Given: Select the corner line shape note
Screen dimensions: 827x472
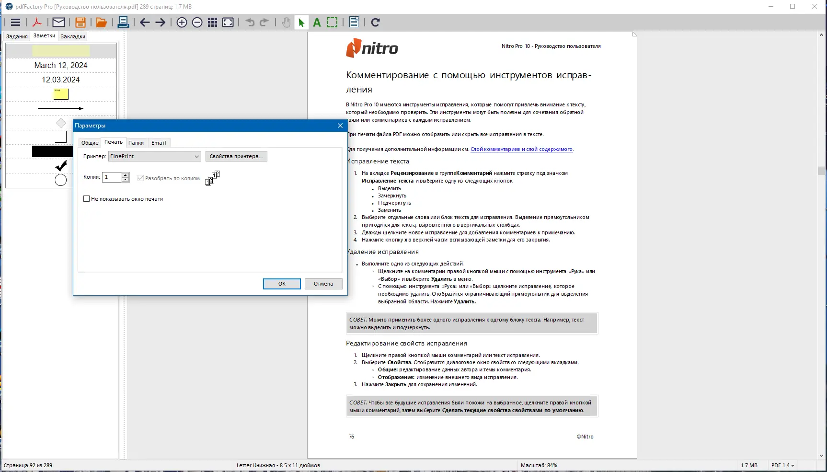Looking at the screenshot, I should (x=61, y=138).
